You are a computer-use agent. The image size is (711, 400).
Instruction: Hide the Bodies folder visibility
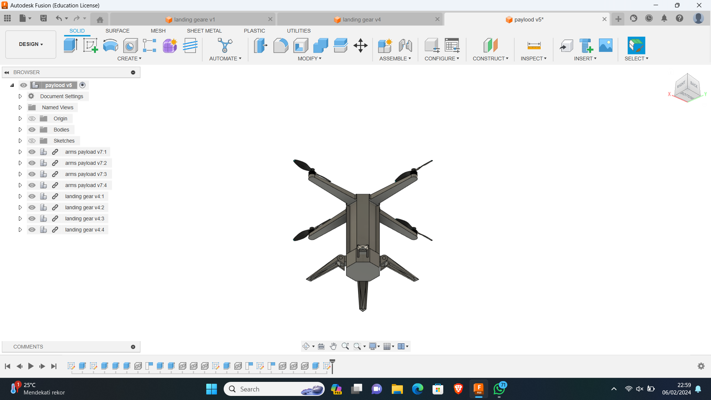tap(32, 130)
